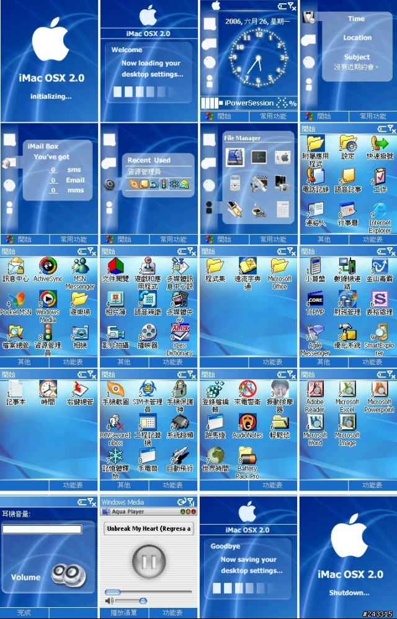Open 語音記事 voice notes icon
397x619 pixels.
348,176
